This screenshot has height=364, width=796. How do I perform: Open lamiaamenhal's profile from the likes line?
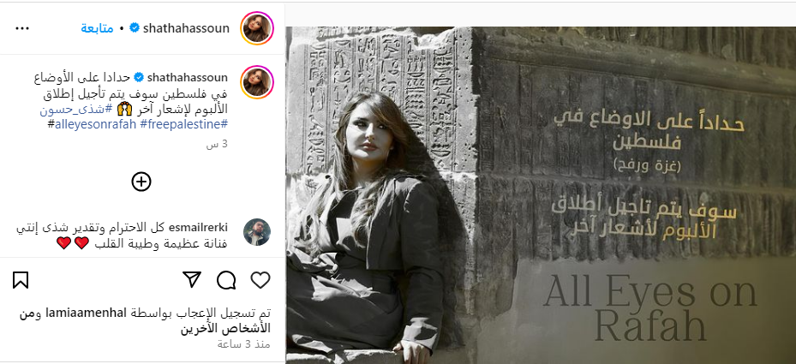click(86, 313)
